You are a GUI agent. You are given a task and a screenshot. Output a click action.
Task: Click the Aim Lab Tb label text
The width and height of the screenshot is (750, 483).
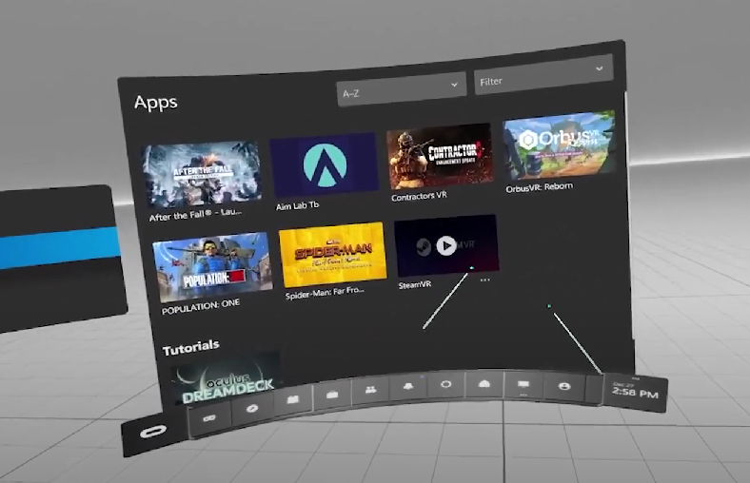(x=297, y=206)
